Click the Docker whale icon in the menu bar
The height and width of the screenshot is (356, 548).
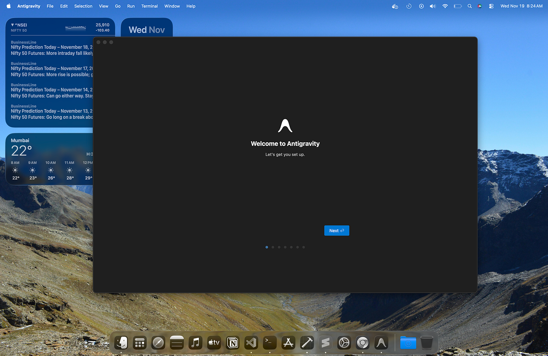(x=395, y=6)
